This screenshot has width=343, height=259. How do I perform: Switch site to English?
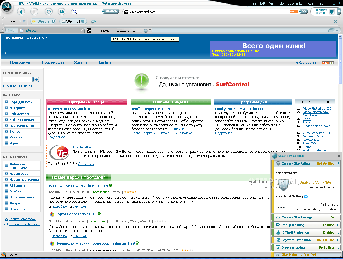click(x=105, y=63)
